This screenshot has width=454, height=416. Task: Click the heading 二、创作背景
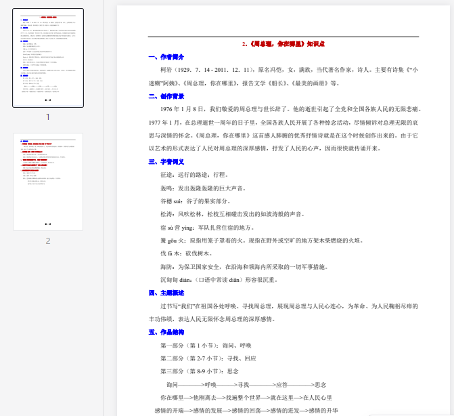click(x=166, y=96)
